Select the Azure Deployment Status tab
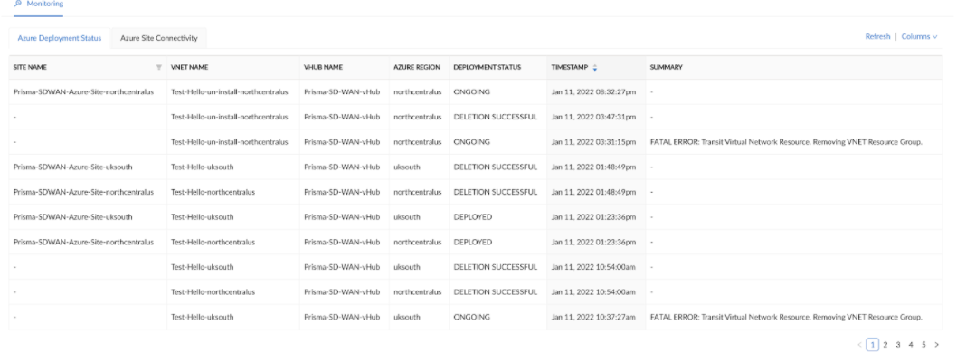This screenshot has height=363, width=966. click(60, 38)
